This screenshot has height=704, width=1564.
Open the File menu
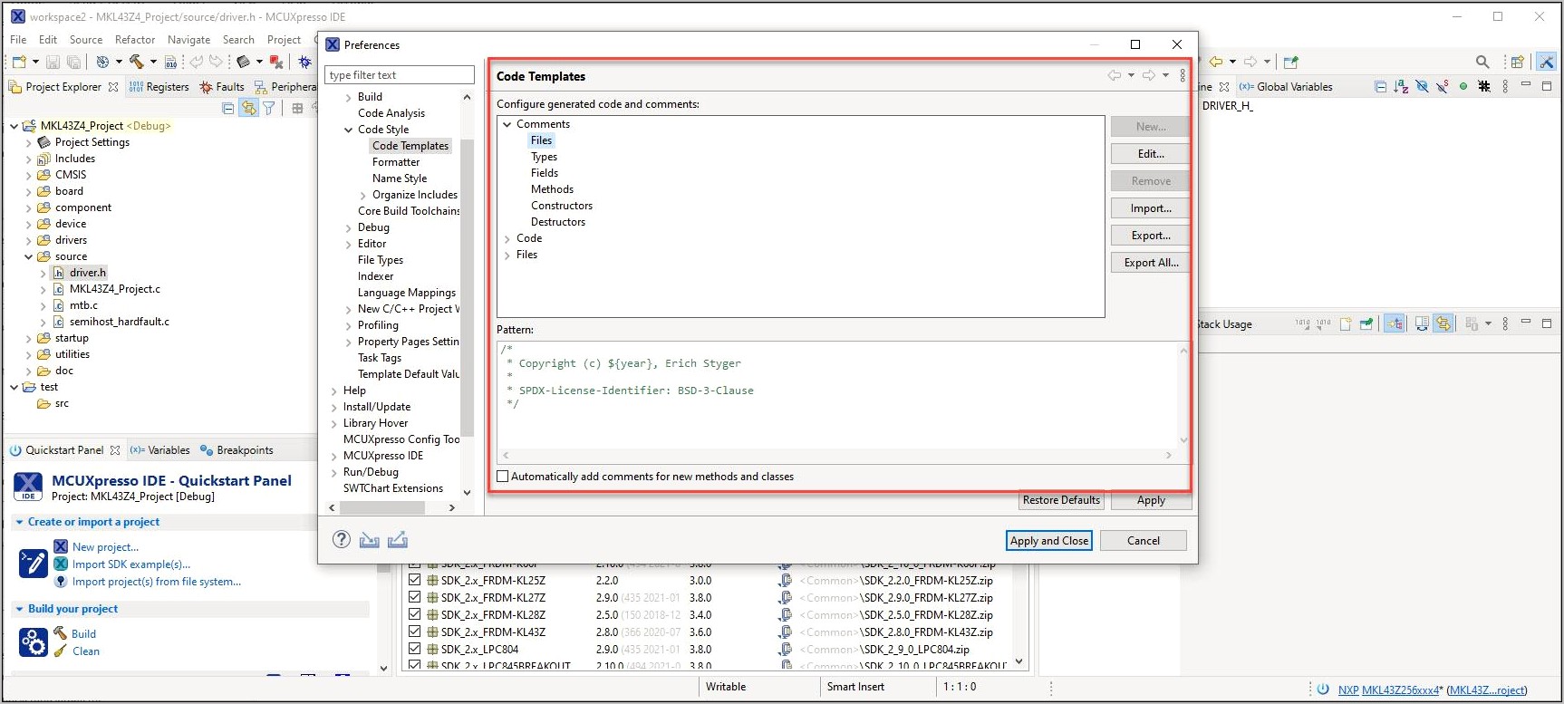point(18,40)
